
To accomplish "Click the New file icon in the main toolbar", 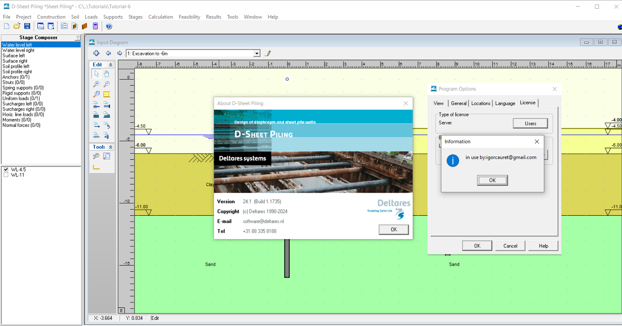I will pyautogui.click(x=6, y=26).
